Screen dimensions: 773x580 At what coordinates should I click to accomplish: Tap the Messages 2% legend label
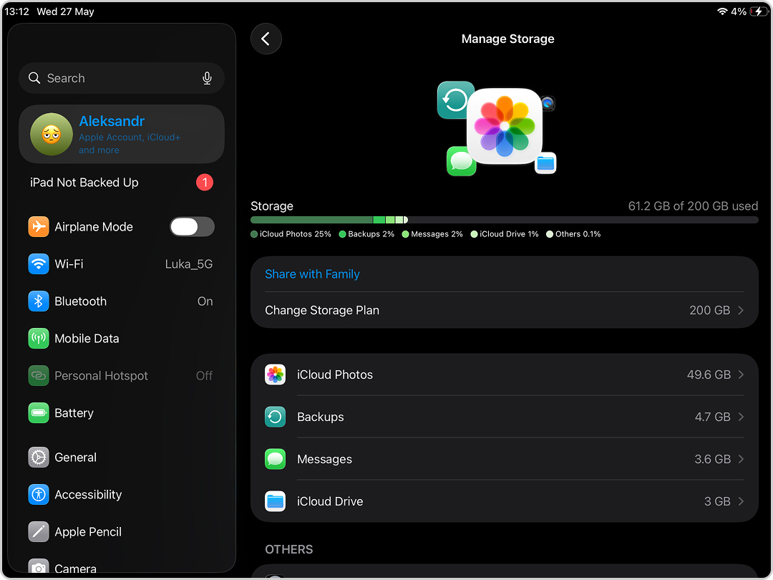pos(437,234)
